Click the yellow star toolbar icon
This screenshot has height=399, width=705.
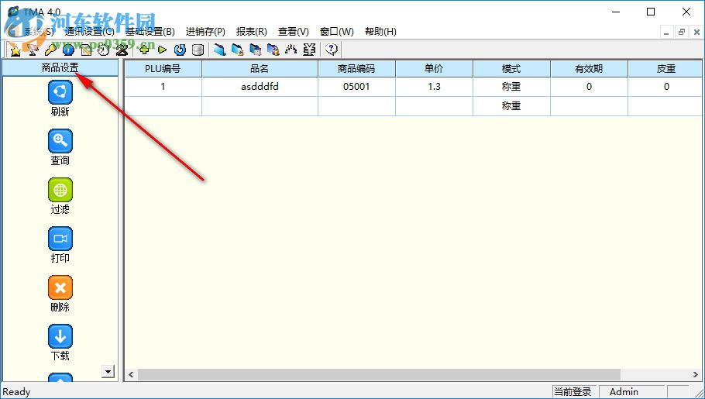pyautogui.click(x=15, y=50)
